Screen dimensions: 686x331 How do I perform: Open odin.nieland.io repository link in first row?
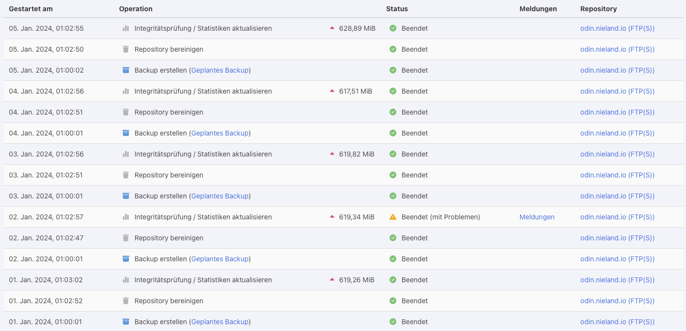pos(617,28)
